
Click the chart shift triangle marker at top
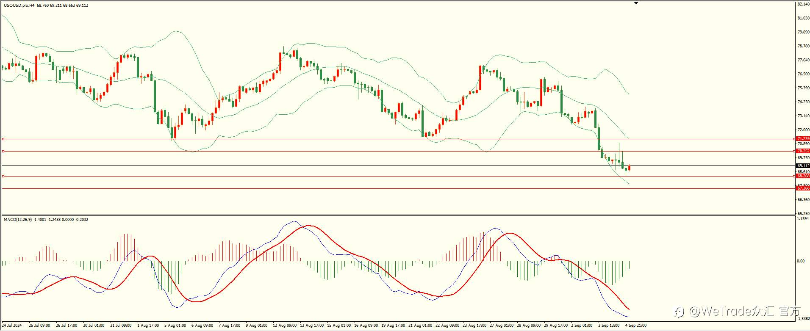(x=636, y=3)
